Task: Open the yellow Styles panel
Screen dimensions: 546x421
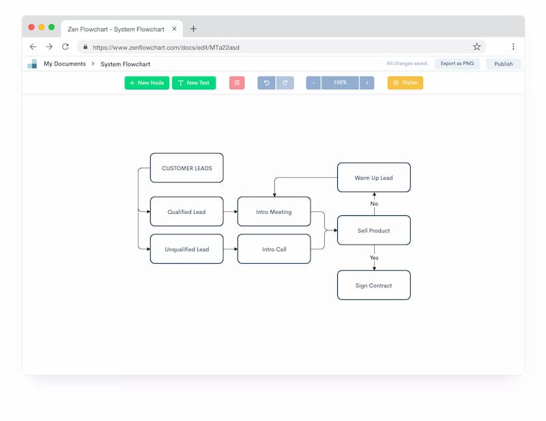Action: click(x=405, y=83)
